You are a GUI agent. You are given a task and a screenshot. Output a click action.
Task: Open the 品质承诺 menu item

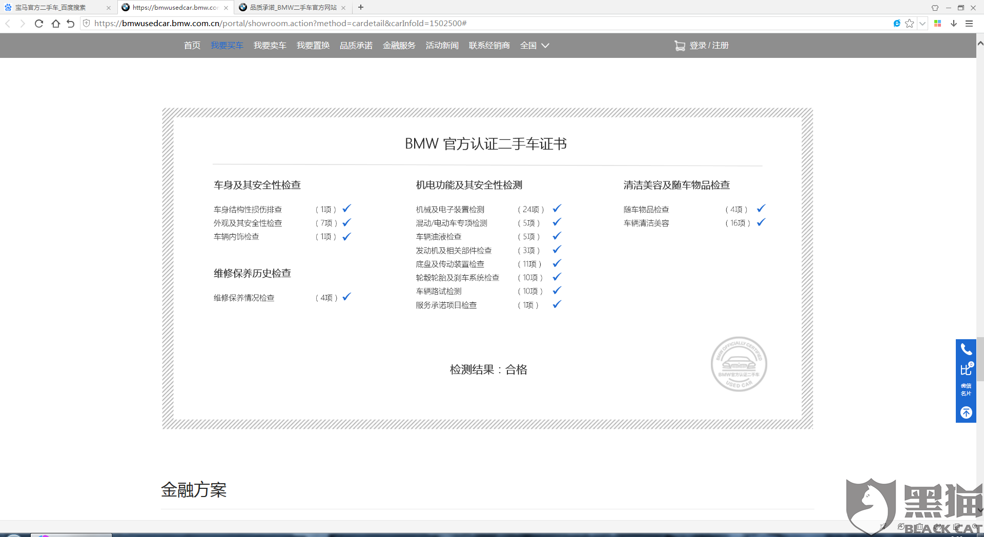(x=356, y=46)
